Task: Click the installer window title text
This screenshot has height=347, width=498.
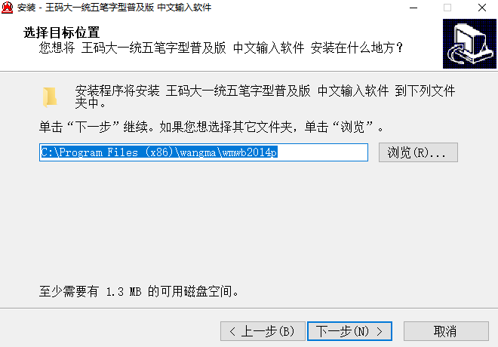Action: tap(115, 8)
